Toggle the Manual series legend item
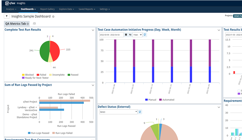The image size is (242, 140). (x=153, y=100)
